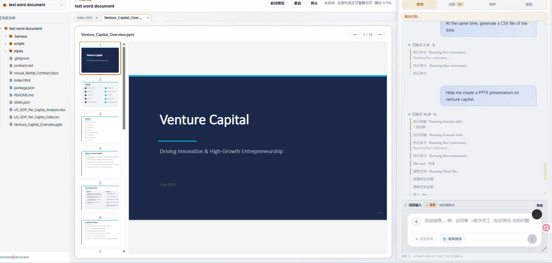Open contract.md from the file tree

pyautogui.click(x=23, y=66)
